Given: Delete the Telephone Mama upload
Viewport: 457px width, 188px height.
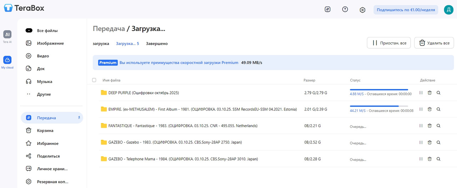Looking at the screenshot, I should [x=430, y=159].
